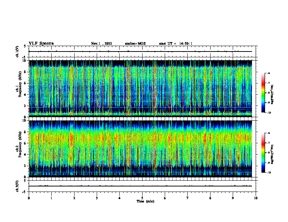Click the "ch.3(V)" axis label
The height and width of the screenshot is (222, 288).
click(x=17, y=186)
